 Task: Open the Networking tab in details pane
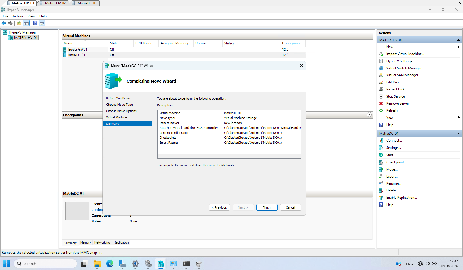click(102, 242)
